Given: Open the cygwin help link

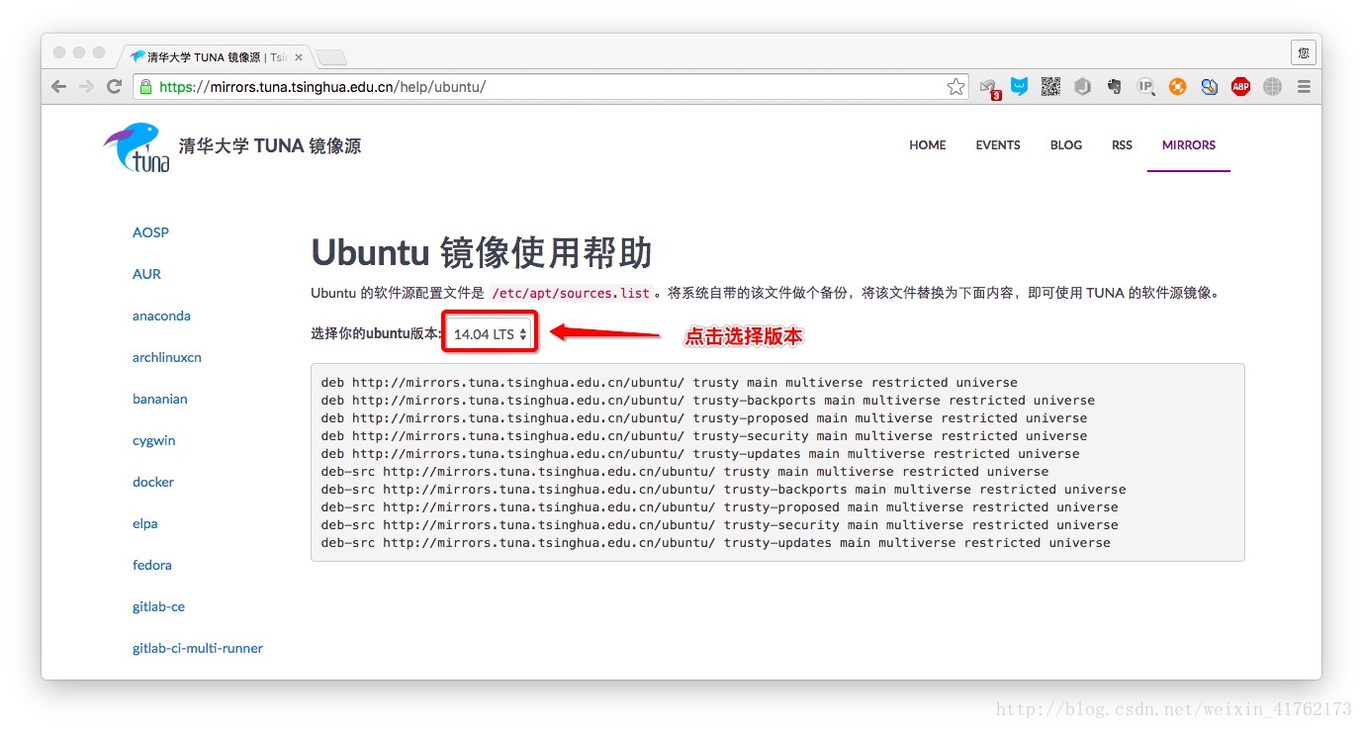Looking at the screenshot, I should 153,440.
